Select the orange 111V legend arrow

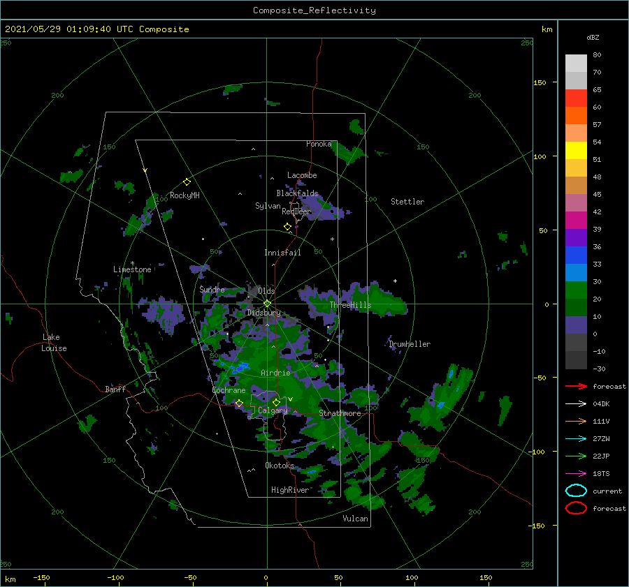coord(576,421)
